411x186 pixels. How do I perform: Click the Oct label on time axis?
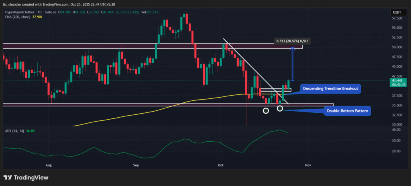tap(220, 165)
